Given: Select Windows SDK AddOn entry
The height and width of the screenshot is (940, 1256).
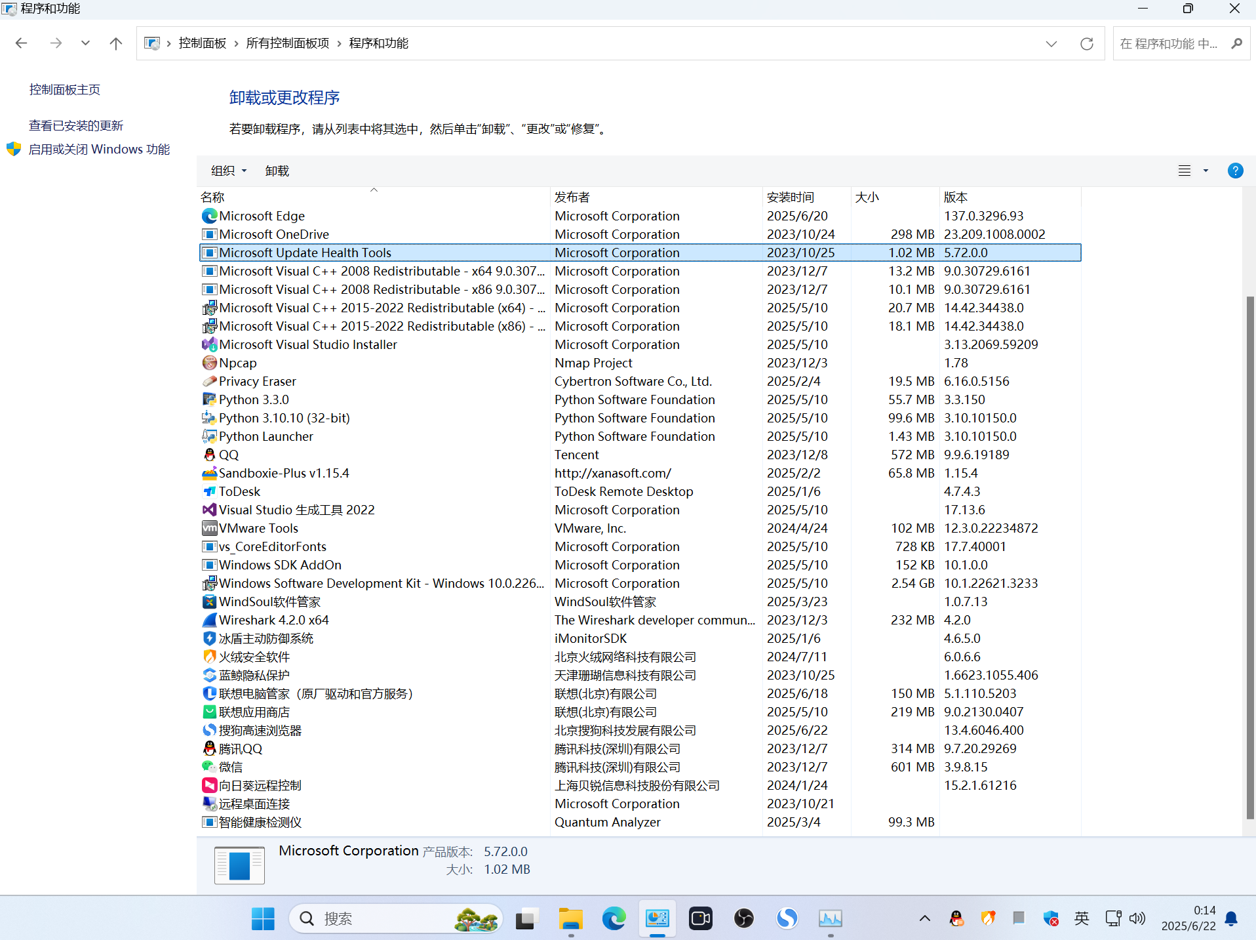Looking at the screenshot, I should click(x=640, y=565).
